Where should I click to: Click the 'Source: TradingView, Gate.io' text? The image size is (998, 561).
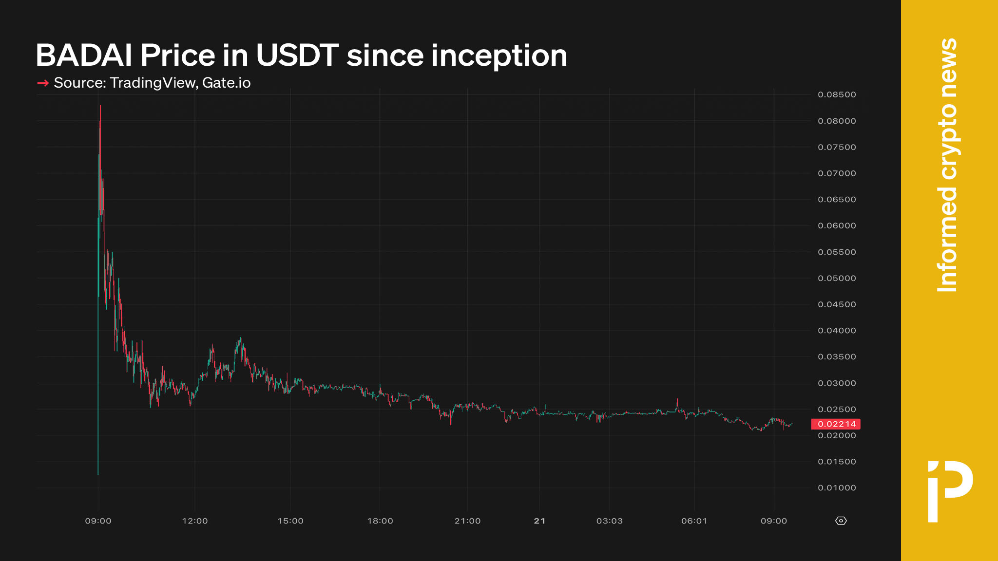tap(152, 83)
